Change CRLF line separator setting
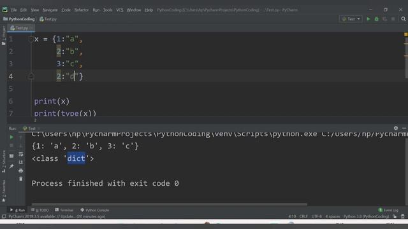This screenshot has width=408, height=229. [x=303, y=216]
